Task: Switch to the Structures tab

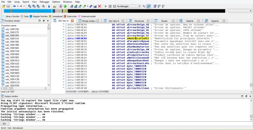Action: (x=139, y=21)
